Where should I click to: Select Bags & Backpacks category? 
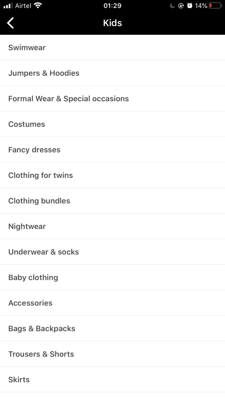coord(42,328)
